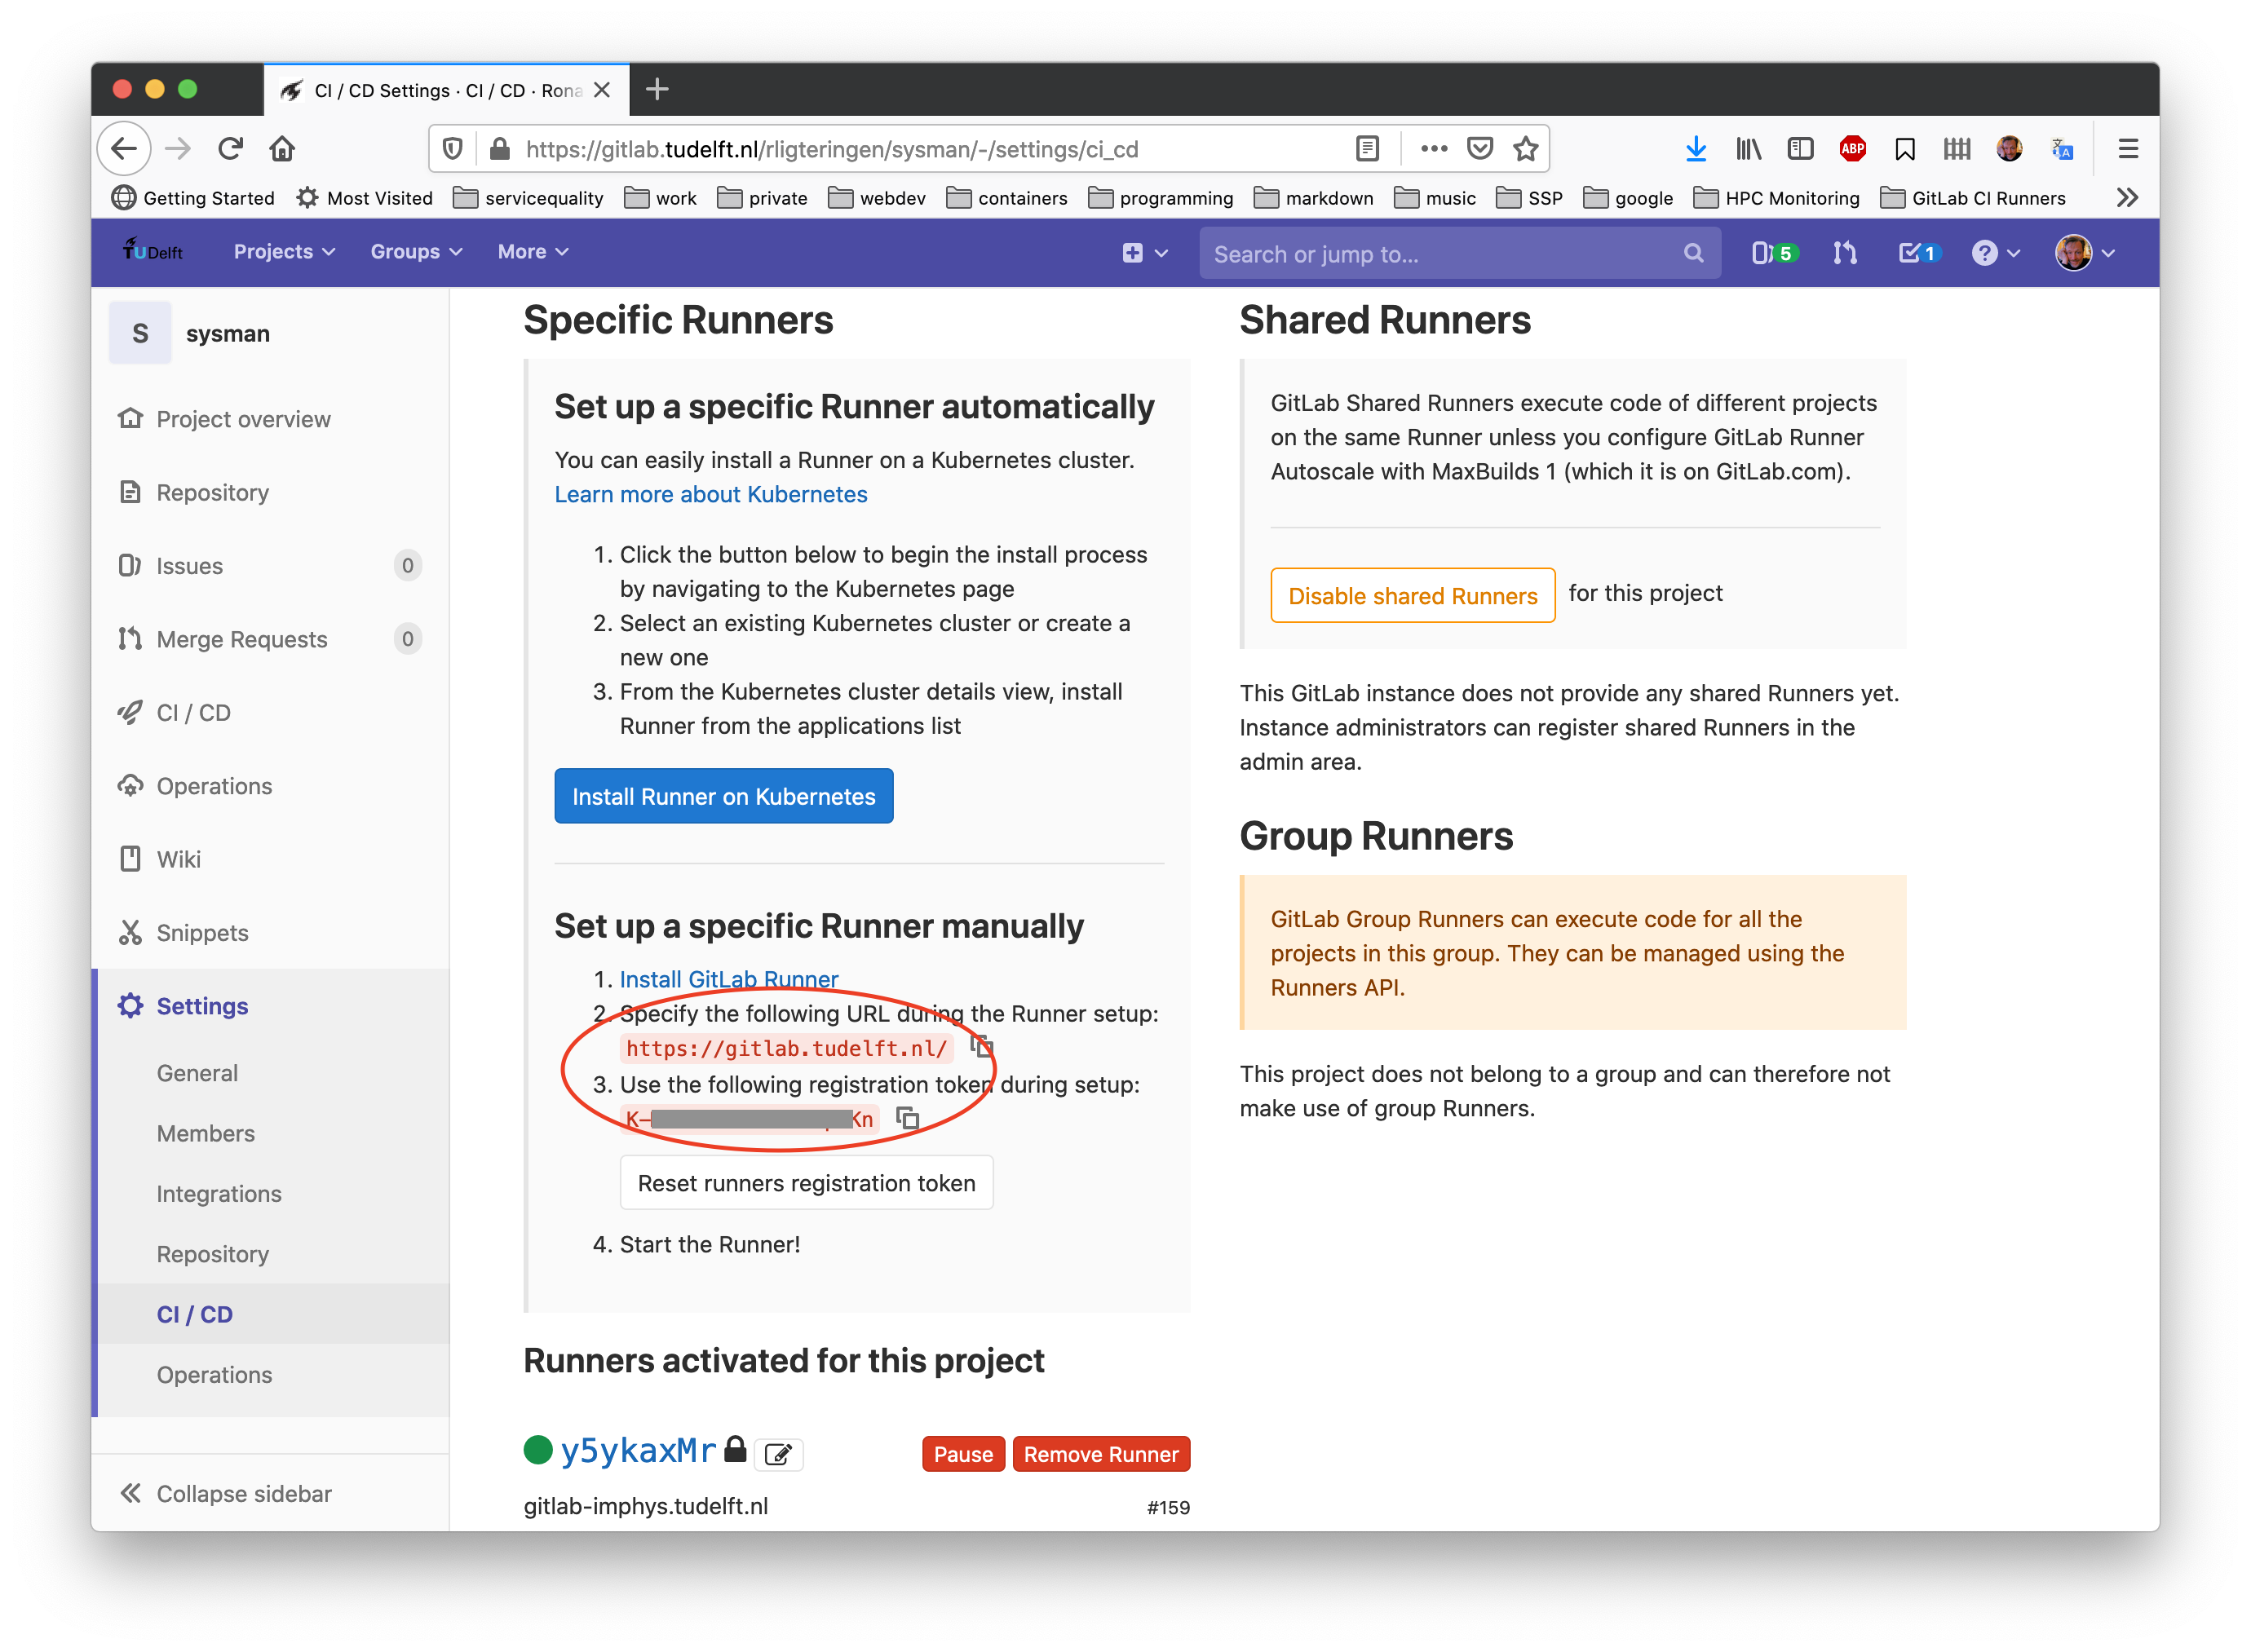Viewport: 2251px width, 1652px height.
Task: Open GitLab CI Runners bookmark folder
Action: (1972, 197)
